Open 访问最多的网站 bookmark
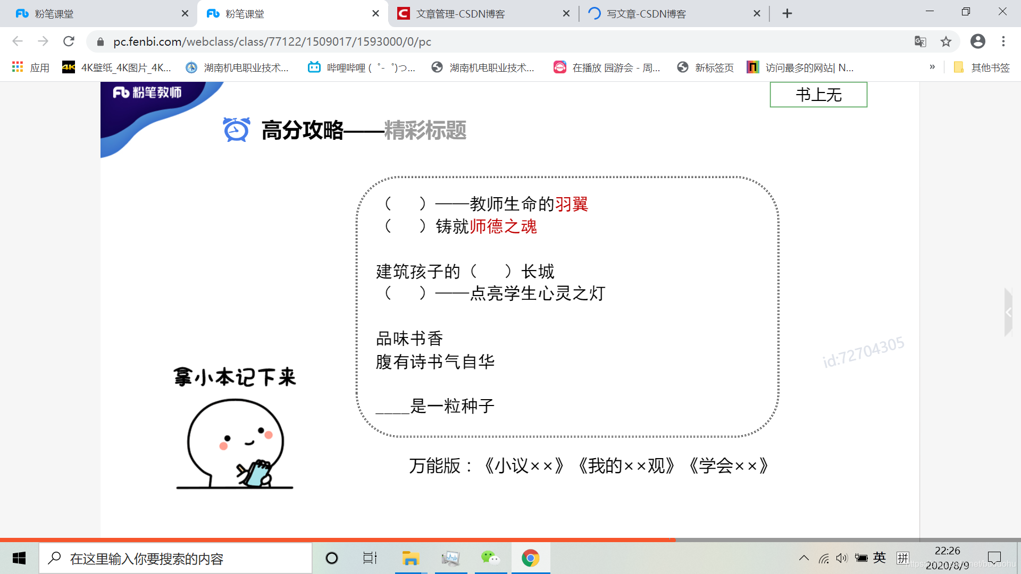The image size is (1021, 574). point(800,67)
